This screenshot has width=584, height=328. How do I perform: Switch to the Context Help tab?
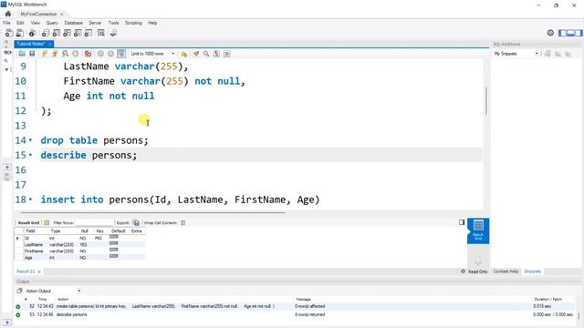coord(506,272)
